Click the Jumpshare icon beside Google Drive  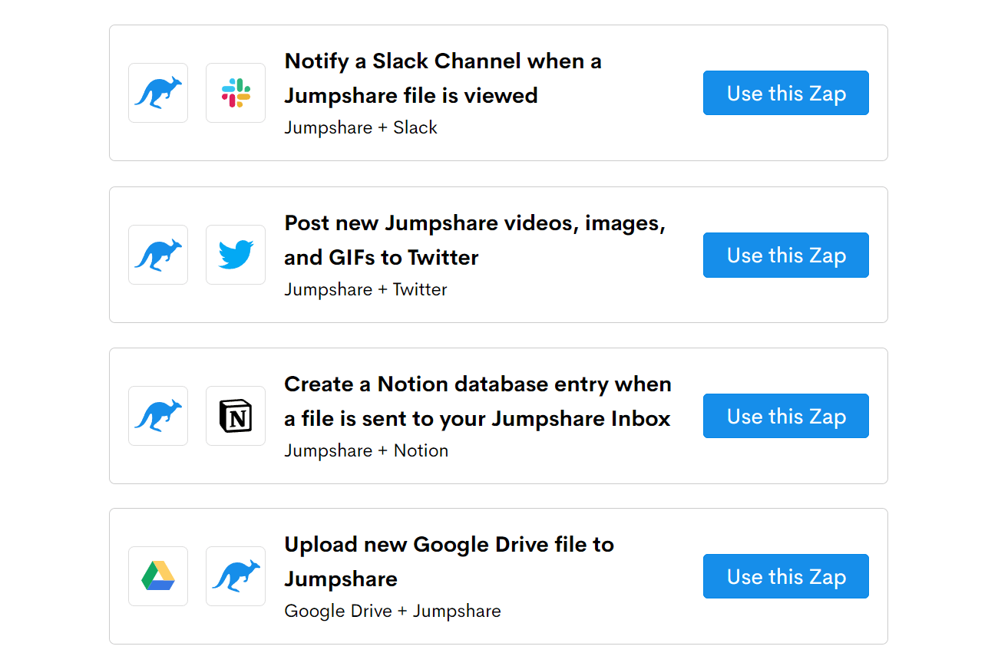pyautogui.click(x=235, y=575)
